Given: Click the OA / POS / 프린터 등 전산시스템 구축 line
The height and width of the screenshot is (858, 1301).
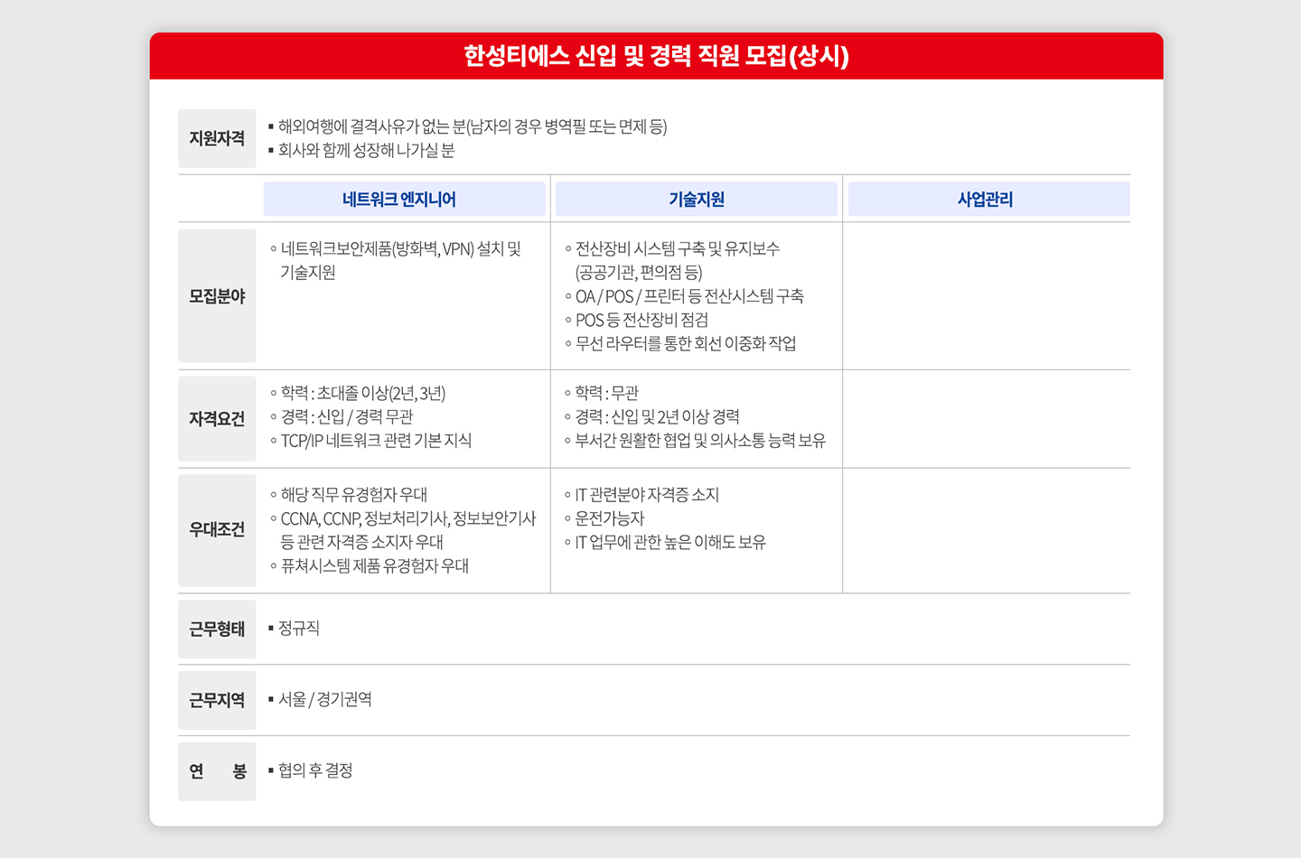Looking at the screenshot, I should [689, 296].
